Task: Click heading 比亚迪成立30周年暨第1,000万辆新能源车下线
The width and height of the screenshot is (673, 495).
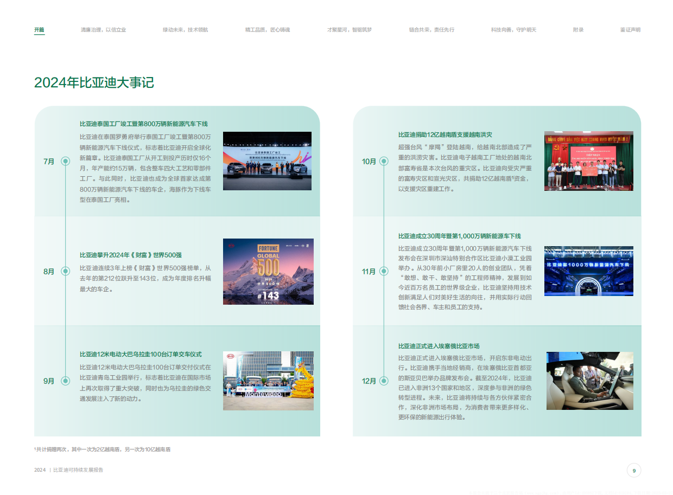Action: coord(459,236)
